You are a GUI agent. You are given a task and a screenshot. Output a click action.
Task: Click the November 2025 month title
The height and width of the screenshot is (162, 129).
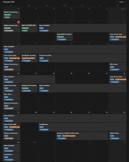pyautogui.click(x=9, y=2)
